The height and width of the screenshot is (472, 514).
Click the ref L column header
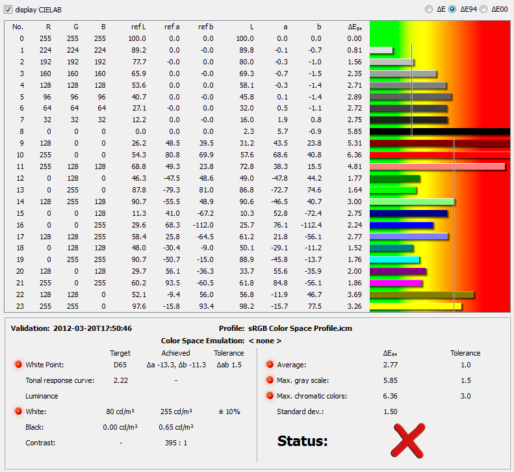tap(138, 27)
